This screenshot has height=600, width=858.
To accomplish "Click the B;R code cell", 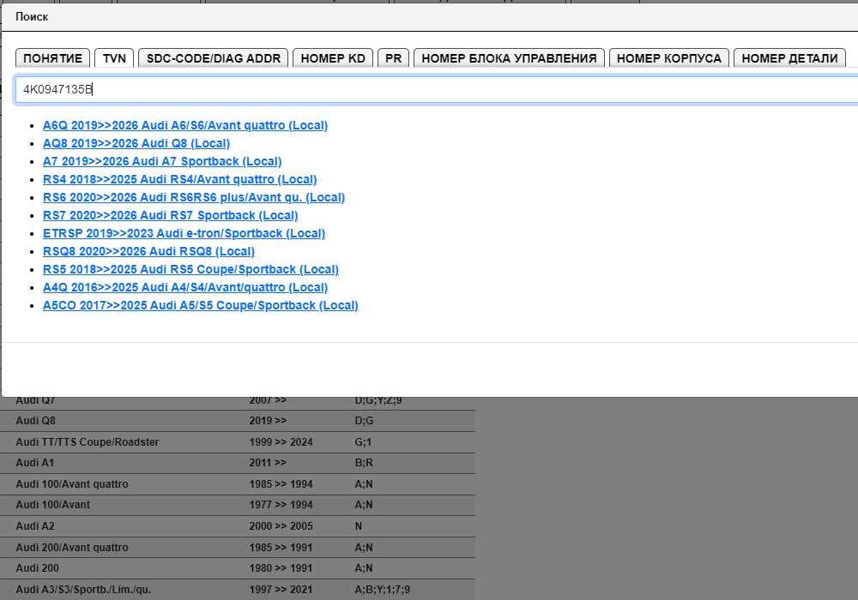I will (363, 463).
